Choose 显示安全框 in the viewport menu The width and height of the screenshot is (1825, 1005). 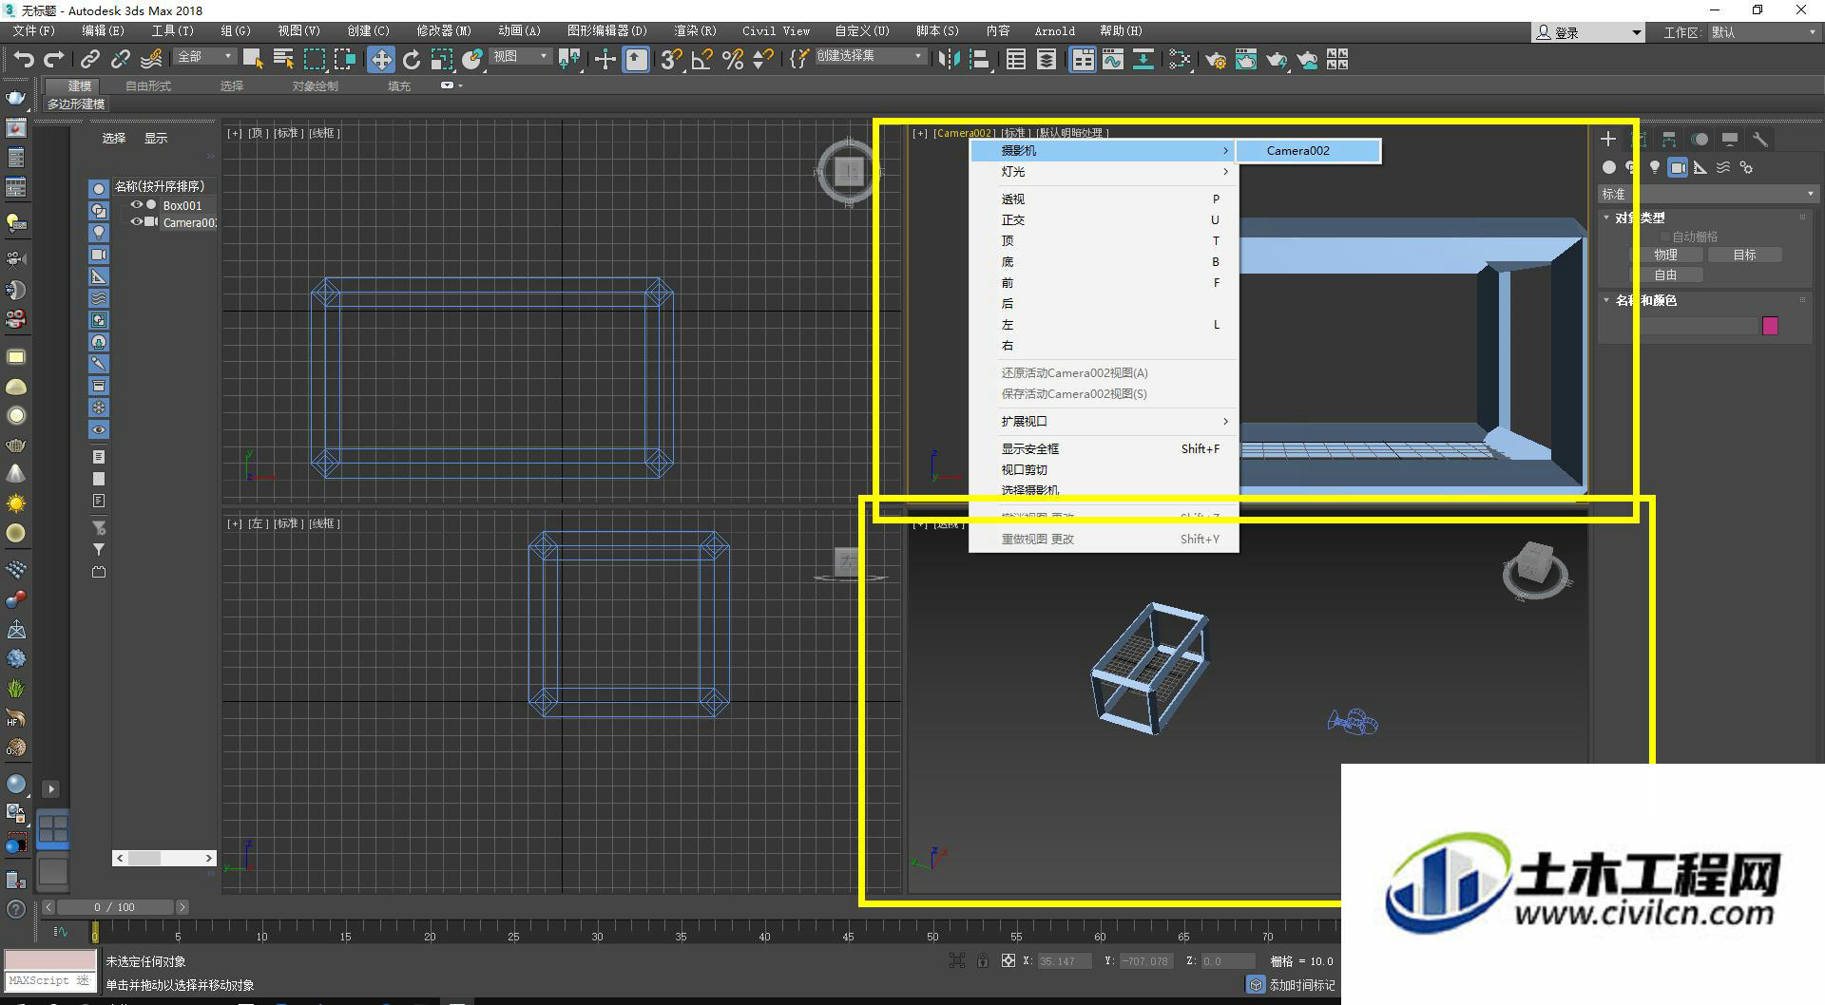pos(1103,449)
